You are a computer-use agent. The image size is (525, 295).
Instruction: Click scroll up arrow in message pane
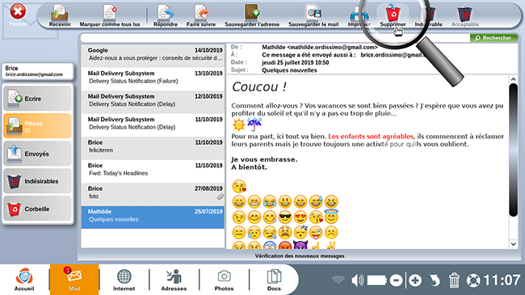(513, 79)
